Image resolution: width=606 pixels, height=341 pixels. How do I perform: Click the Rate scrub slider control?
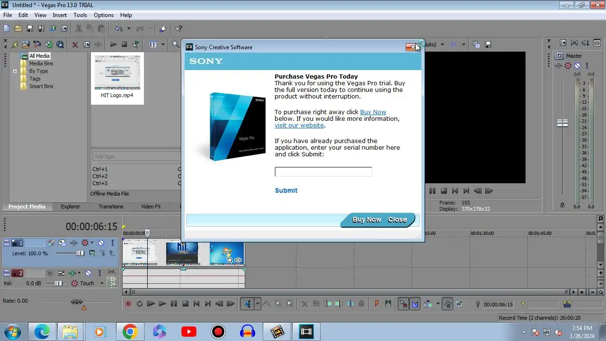pyautogui.click(x=77, y=302)
